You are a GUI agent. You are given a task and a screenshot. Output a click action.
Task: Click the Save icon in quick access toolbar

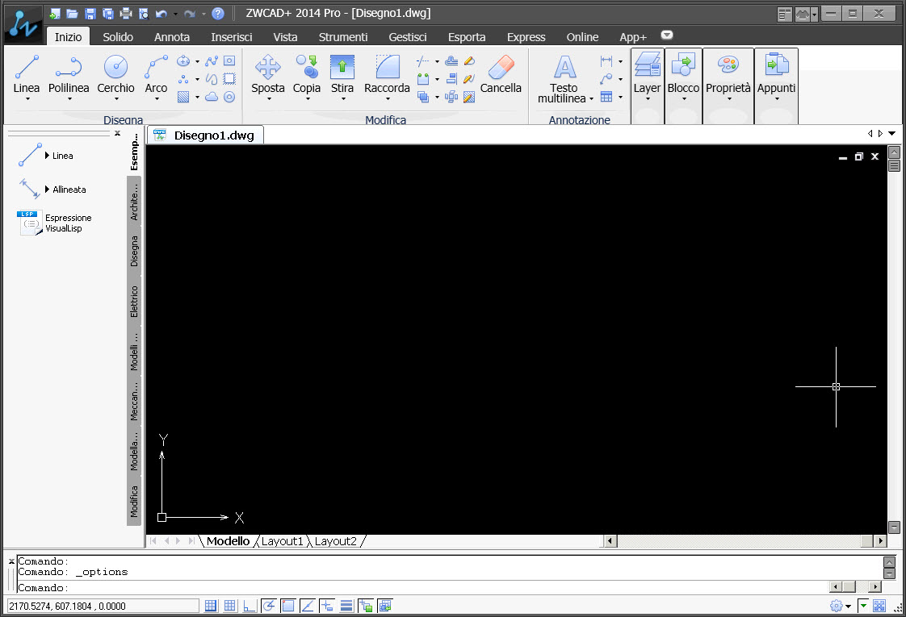90,13
